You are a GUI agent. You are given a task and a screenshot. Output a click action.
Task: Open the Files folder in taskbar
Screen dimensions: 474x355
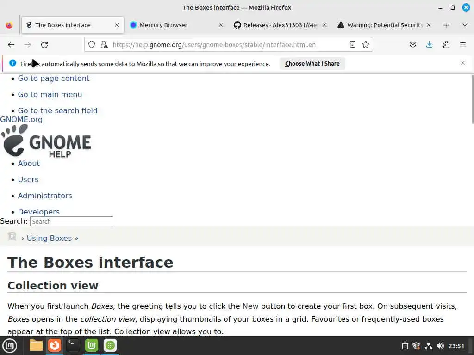pos(36,345)
